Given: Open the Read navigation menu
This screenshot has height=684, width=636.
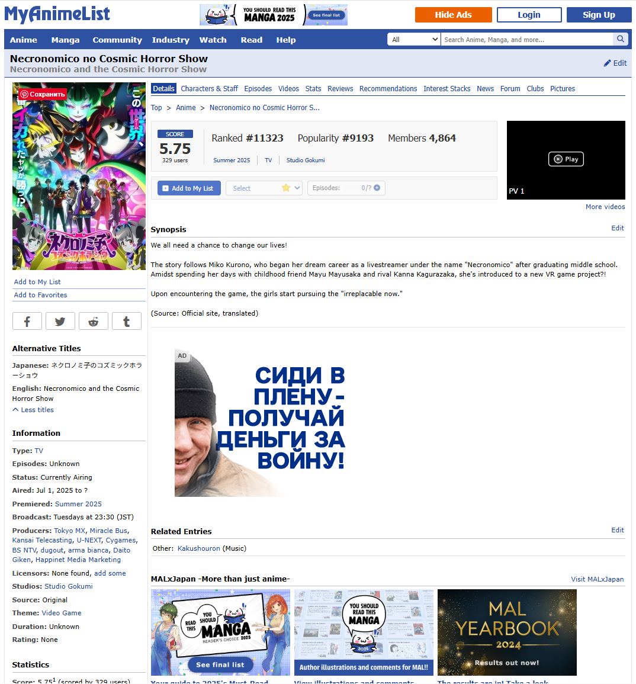Looking at the screenshot, I should pos(252,40).
